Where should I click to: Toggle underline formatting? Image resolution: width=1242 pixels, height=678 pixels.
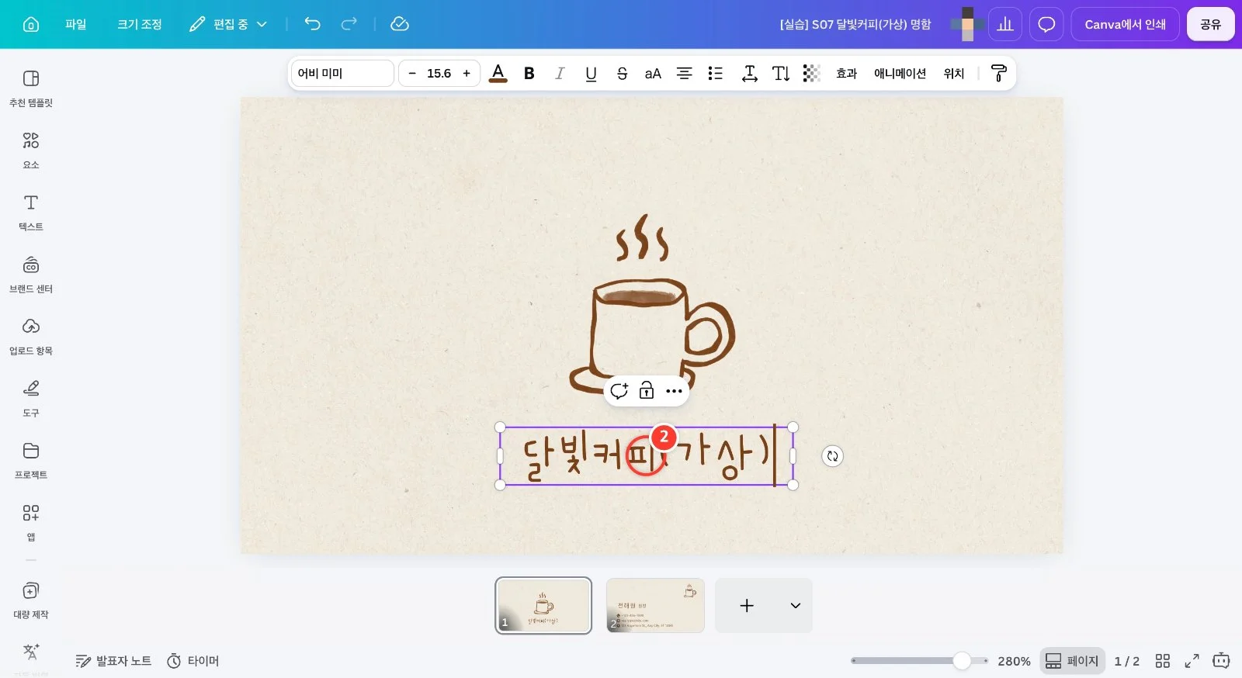point(591,73)
